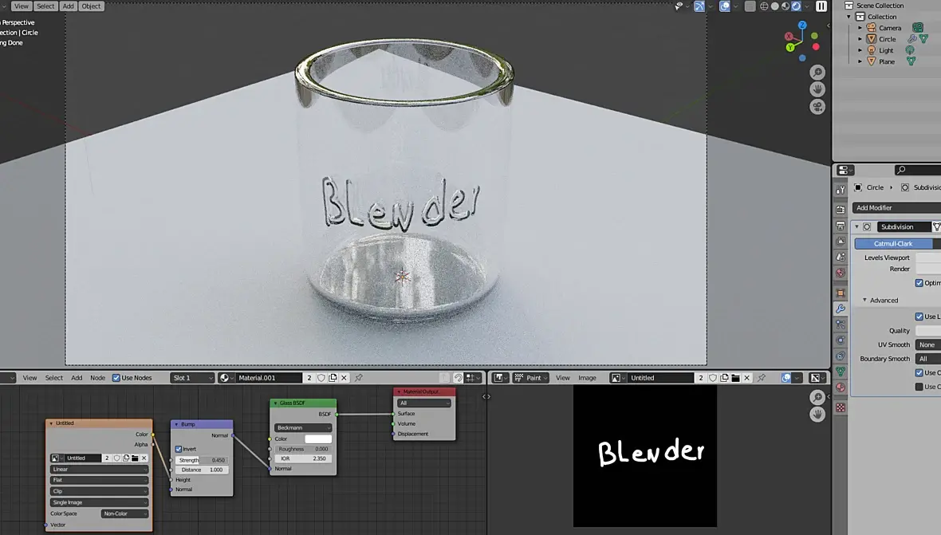This screenshot has width=941, height=535.
Task: Open the Non-Color color space dropdown
Action: (124, 513)
